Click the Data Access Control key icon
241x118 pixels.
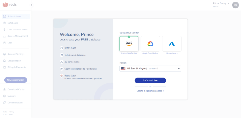[x=4, y=29]
